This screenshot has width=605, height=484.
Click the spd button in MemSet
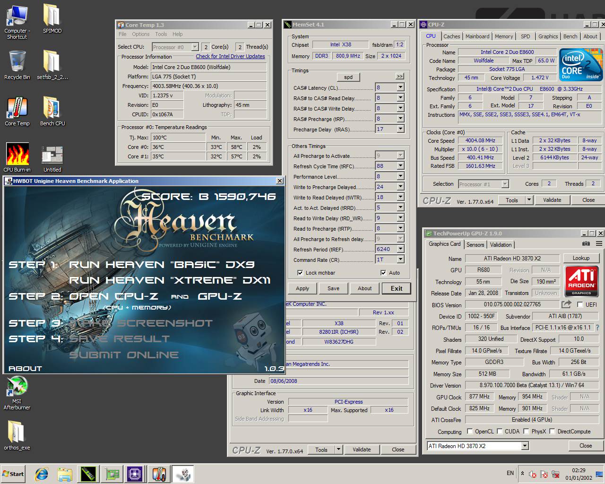pyautogui.click(x=348, y=77)
